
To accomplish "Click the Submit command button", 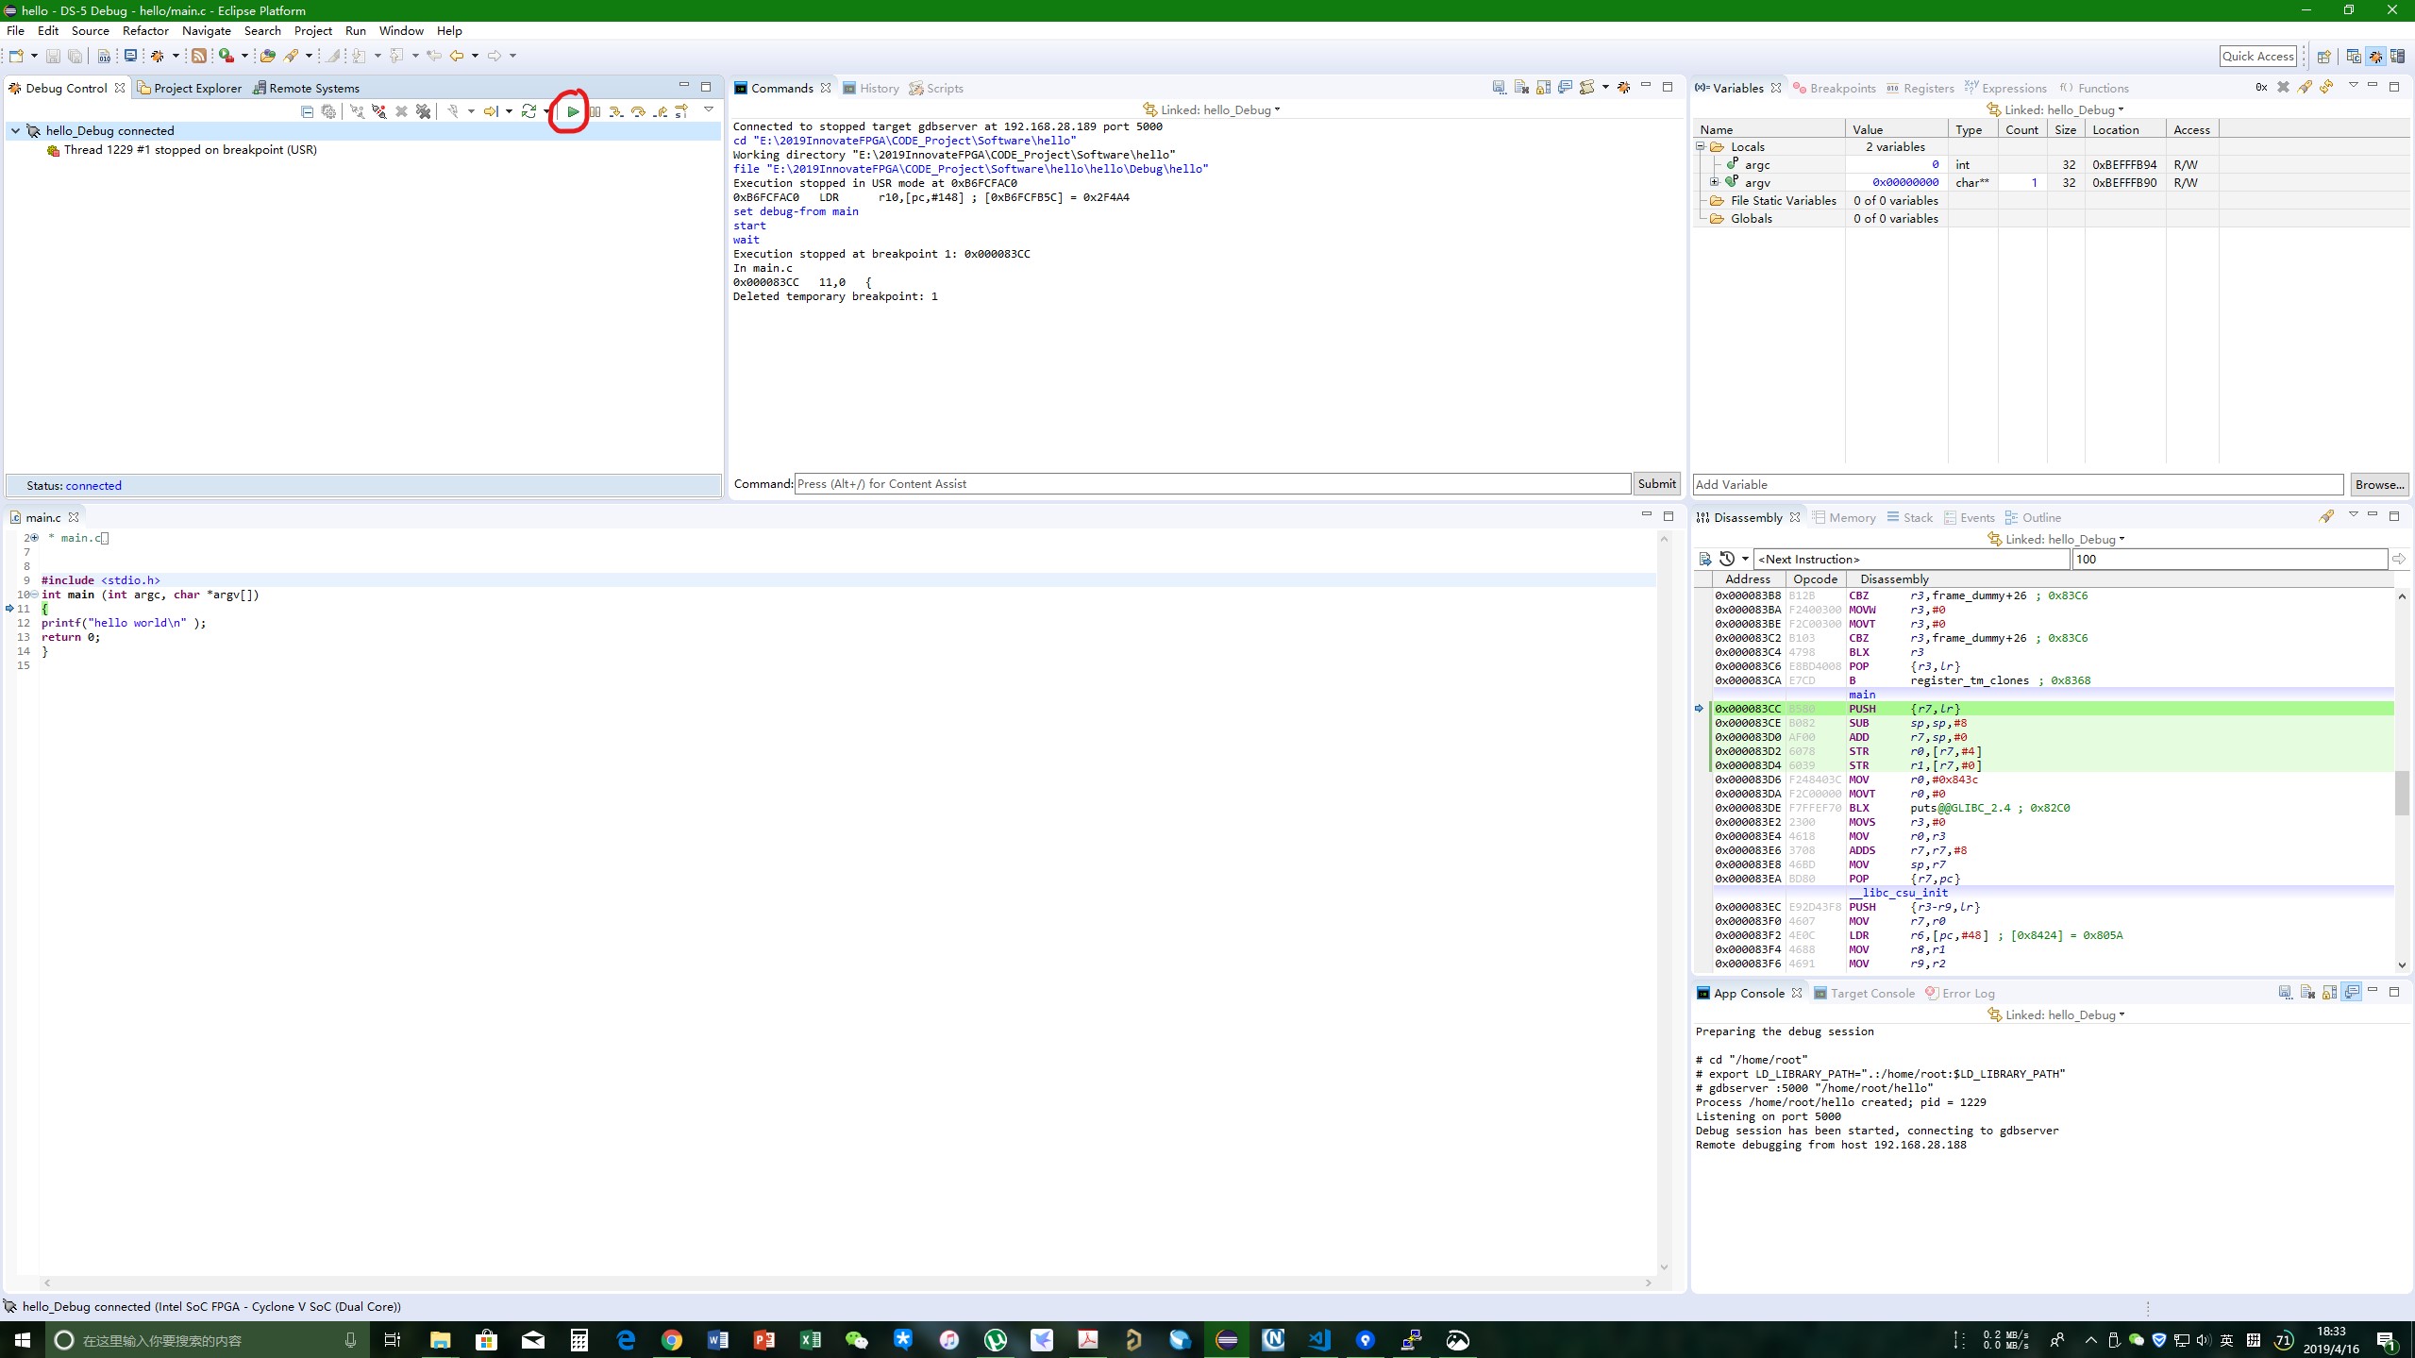I will 1656,483.
